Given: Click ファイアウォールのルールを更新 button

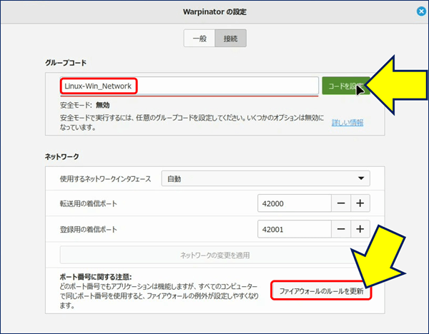Looking at the screenshot, I should (x=321, y=291).
